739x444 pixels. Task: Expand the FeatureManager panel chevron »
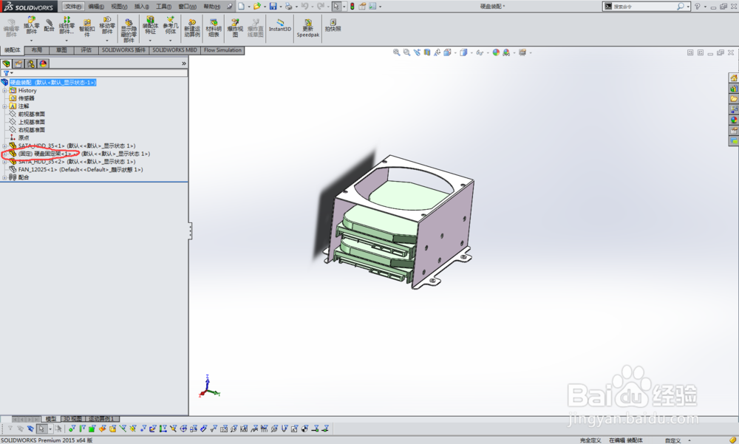pyautogui.click(x=184, y=64)
